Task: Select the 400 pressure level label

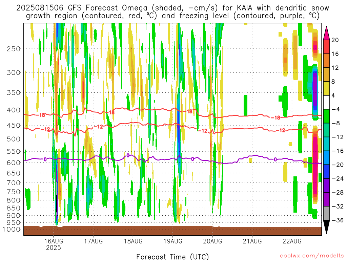Action: pos(14,110)
